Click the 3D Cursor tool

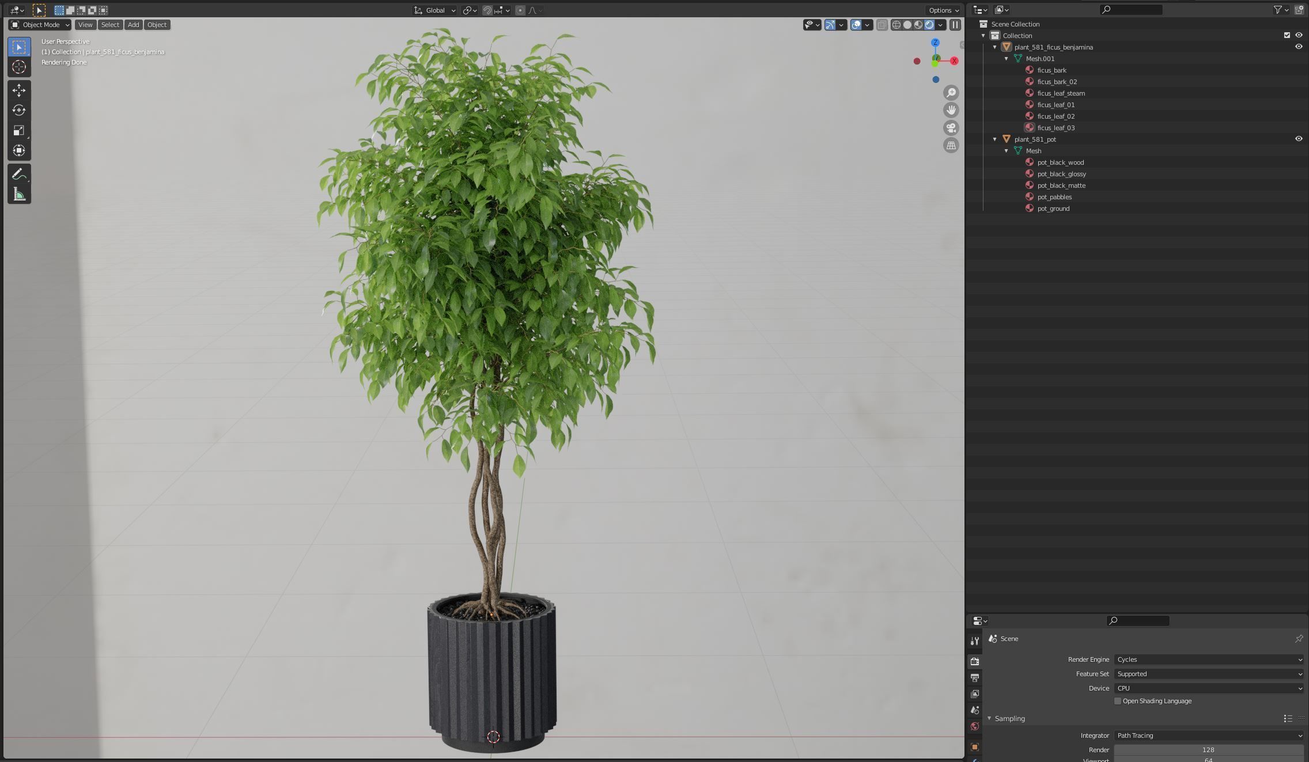(x=19, y=67)
